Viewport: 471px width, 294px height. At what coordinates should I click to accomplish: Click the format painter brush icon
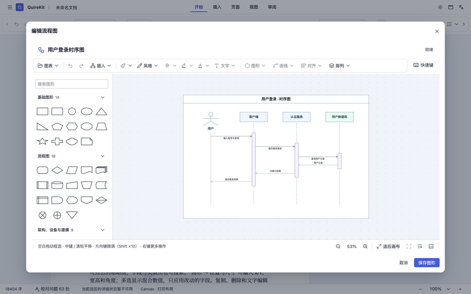click(x=123, y=66)
